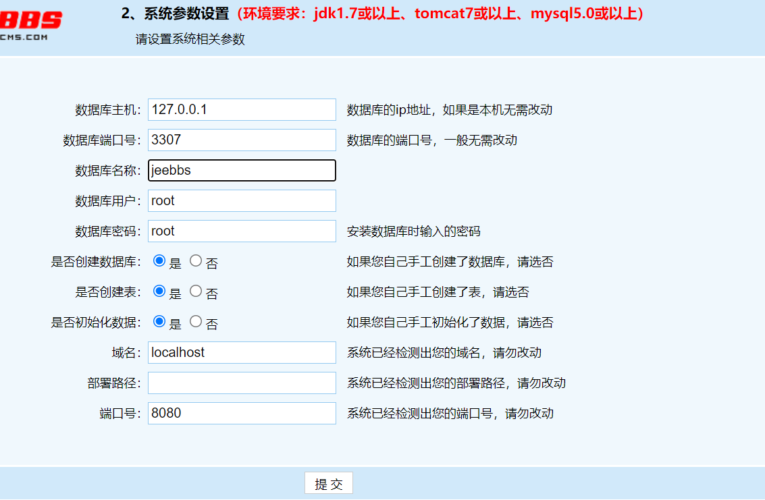Click hint 数据库的端口号，一般无需改动
This screenshot has height=500, width=765.
431,140
